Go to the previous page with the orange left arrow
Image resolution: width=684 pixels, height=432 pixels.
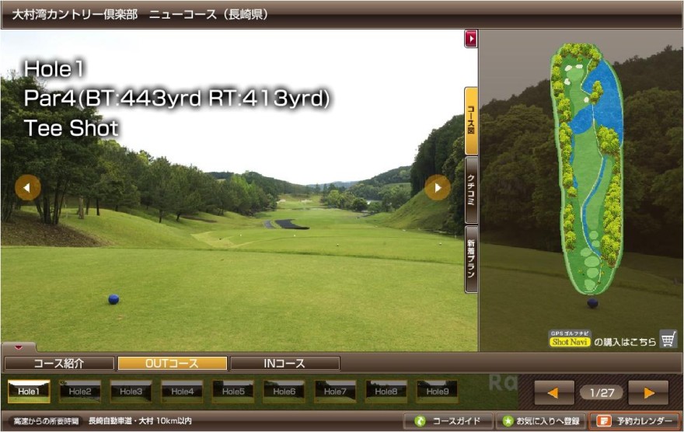554,392
